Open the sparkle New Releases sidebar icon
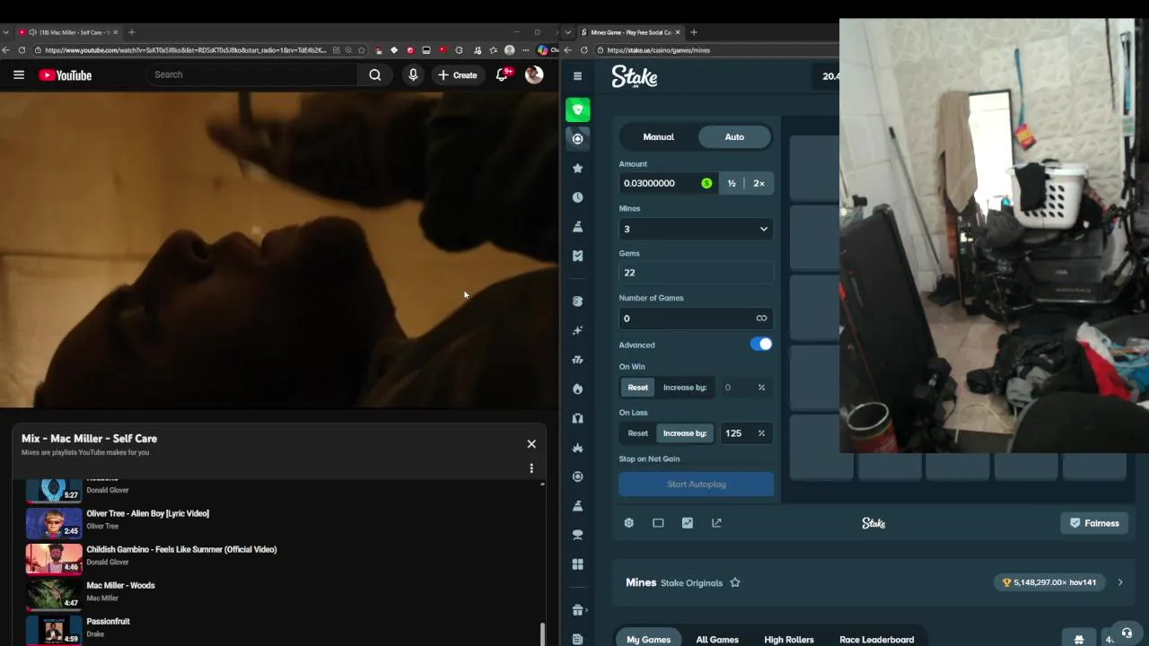This screenshot has height=646, width=1149. point(578,330)
